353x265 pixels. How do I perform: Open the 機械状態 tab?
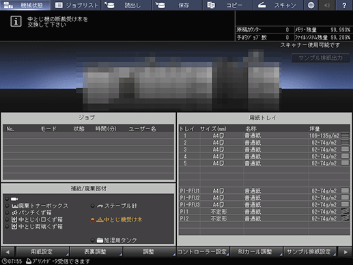tap(25, 5)
